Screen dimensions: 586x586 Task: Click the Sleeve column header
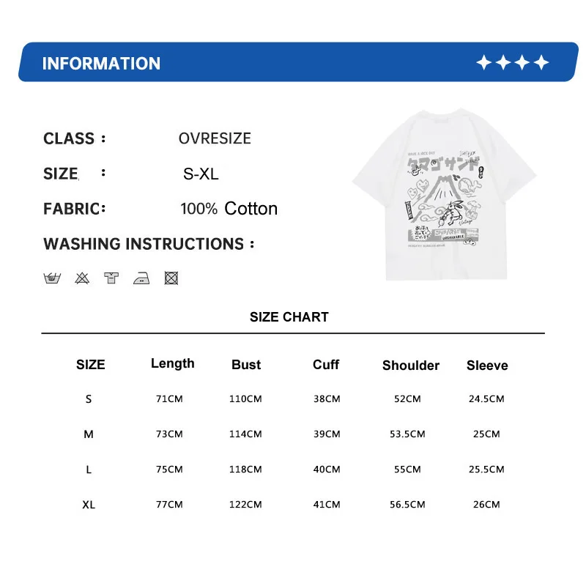[487, 365]
